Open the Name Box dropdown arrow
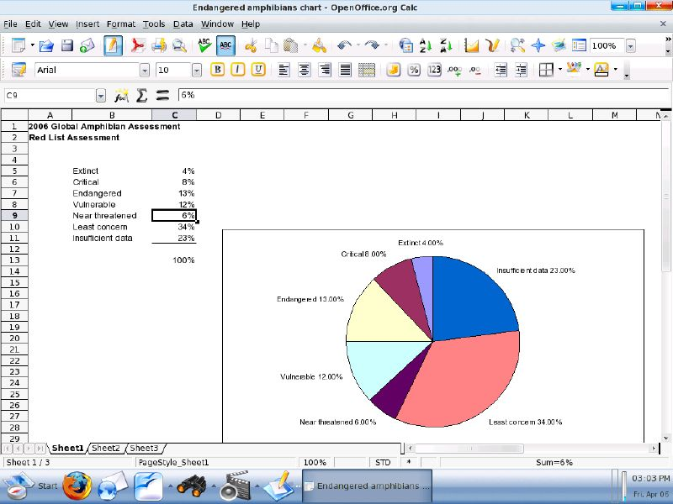This screenshot has height=504, width=673. click(x=101, y=96)
